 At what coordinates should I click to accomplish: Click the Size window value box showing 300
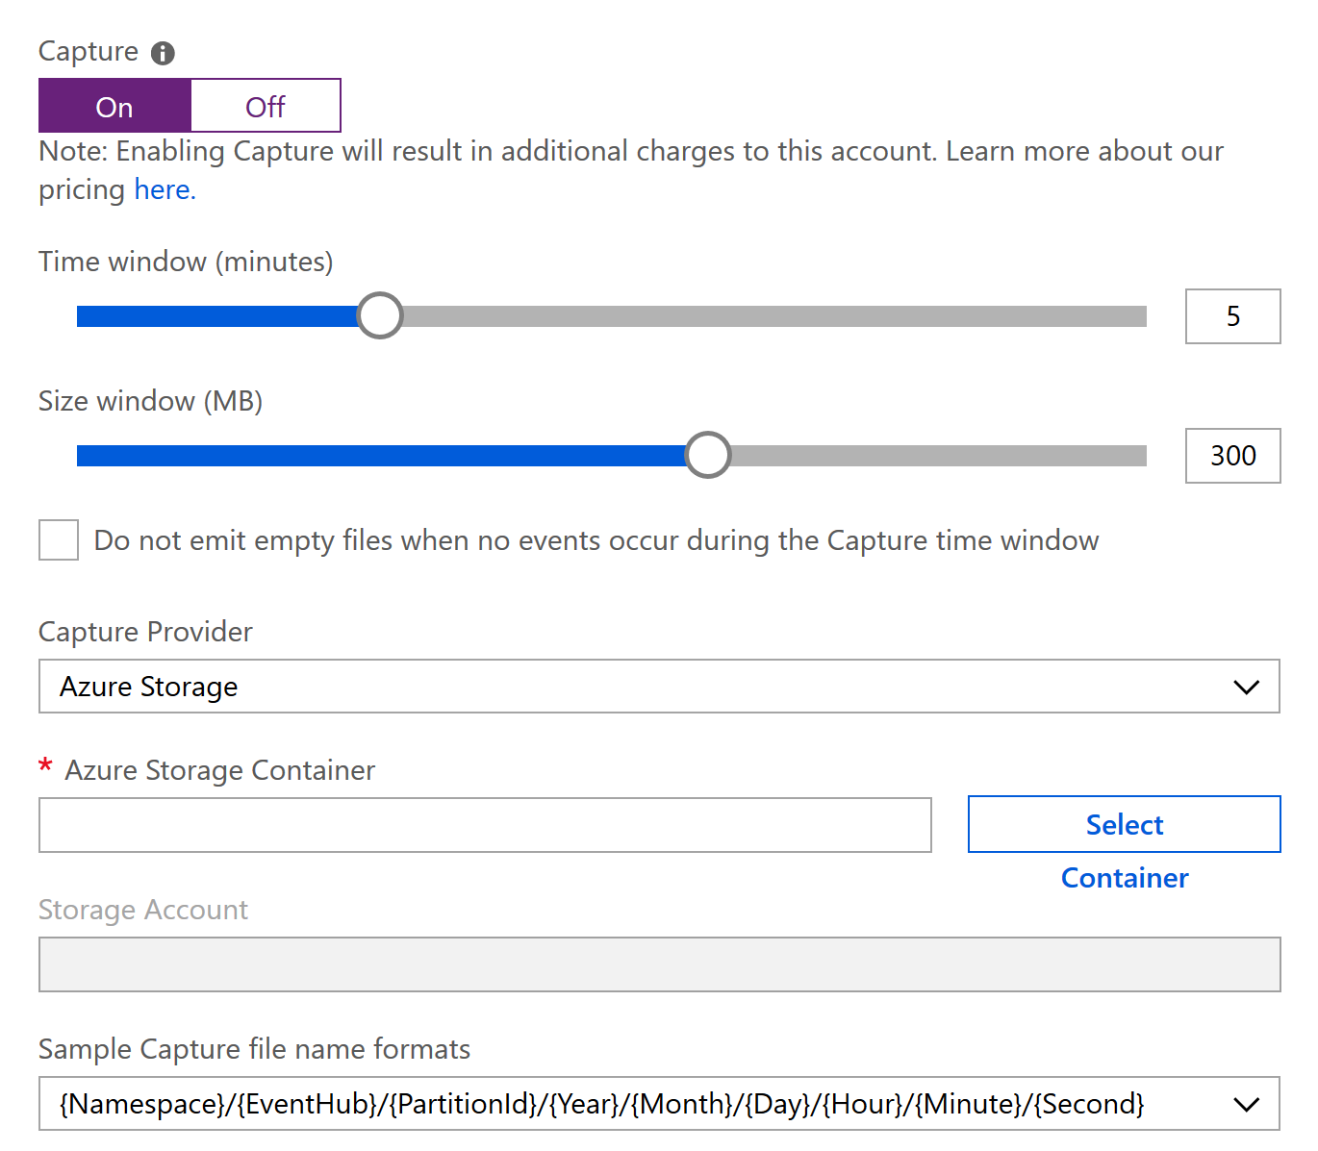(x=1232, y=456)
